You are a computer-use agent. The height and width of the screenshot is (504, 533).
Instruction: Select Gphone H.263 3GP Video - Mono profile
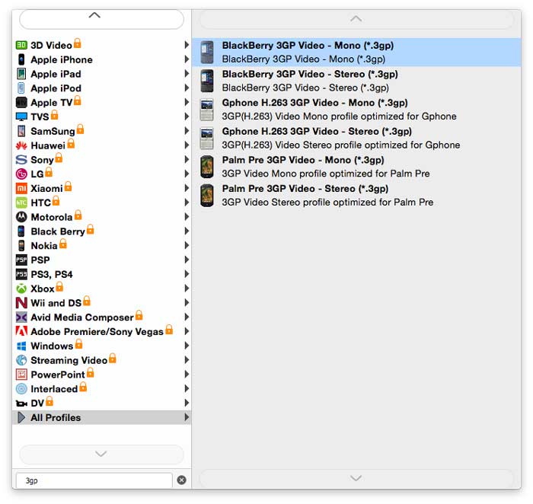(x=356, y=110)
